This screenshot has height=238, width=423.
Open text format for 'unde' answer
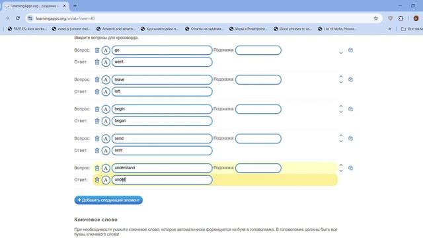pos(106,180)
